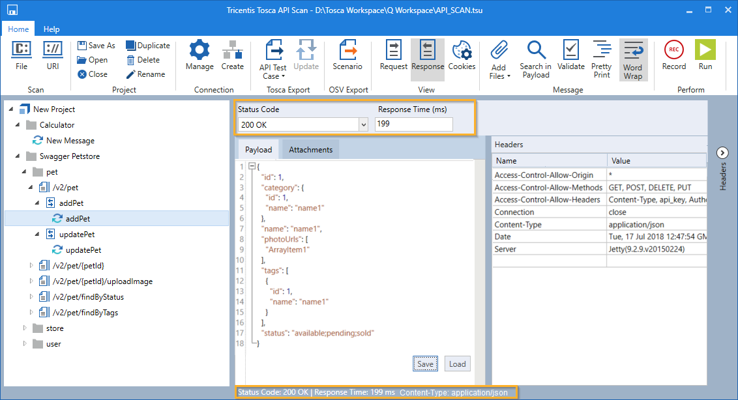
Task: Expand the store folder in tree
Action: [x=26, y=328]
